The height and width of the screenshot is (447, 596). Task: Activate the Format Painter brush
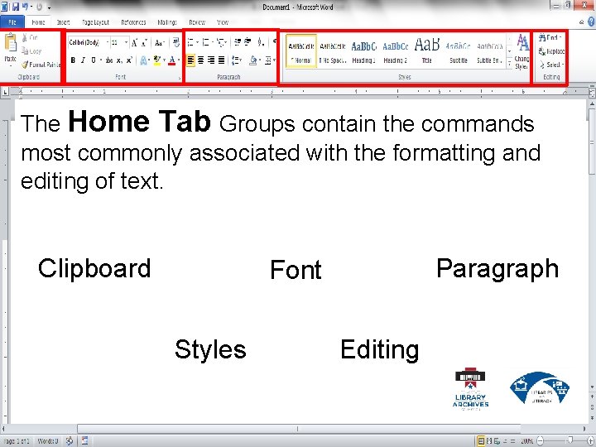[41, 65]
